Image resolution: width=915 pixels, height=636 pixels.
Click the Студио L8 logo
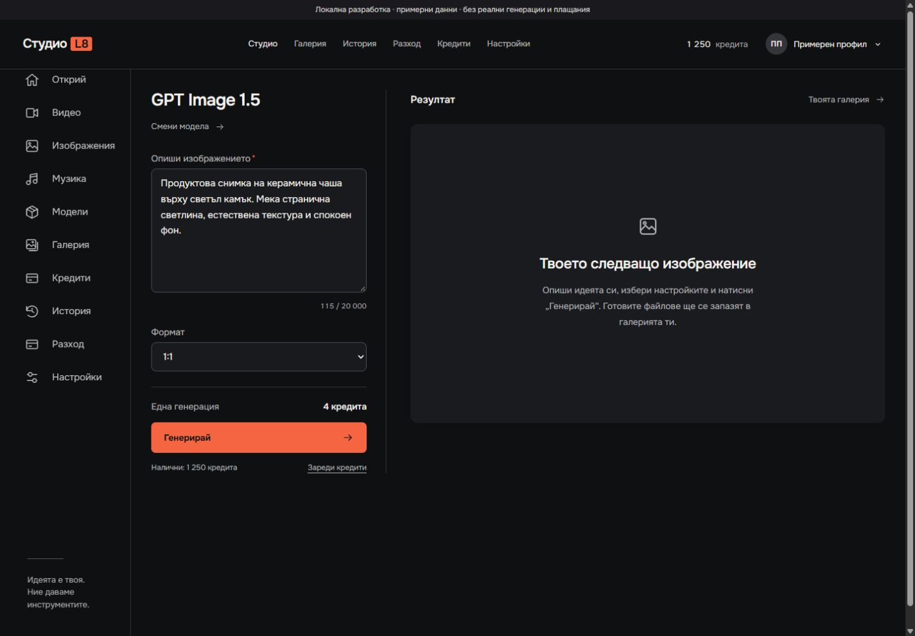click(57, 44)
